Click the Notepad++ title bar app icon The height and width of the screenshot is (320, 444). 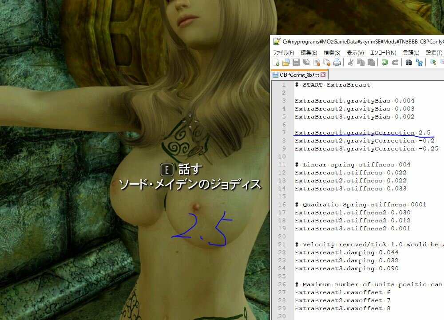277,41
